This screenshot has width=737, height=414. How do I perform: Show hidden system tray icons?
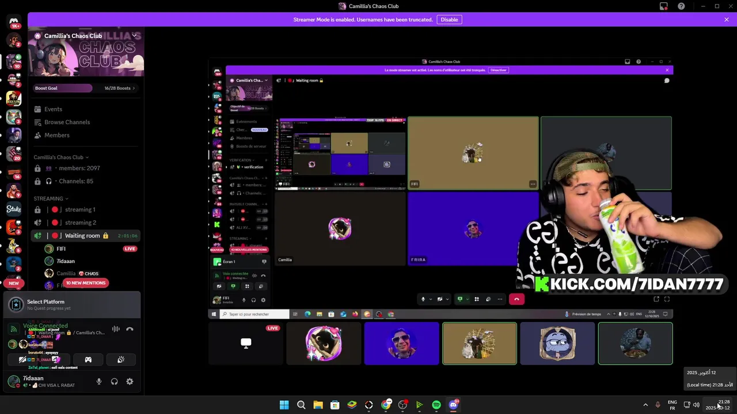coord(645,405)
